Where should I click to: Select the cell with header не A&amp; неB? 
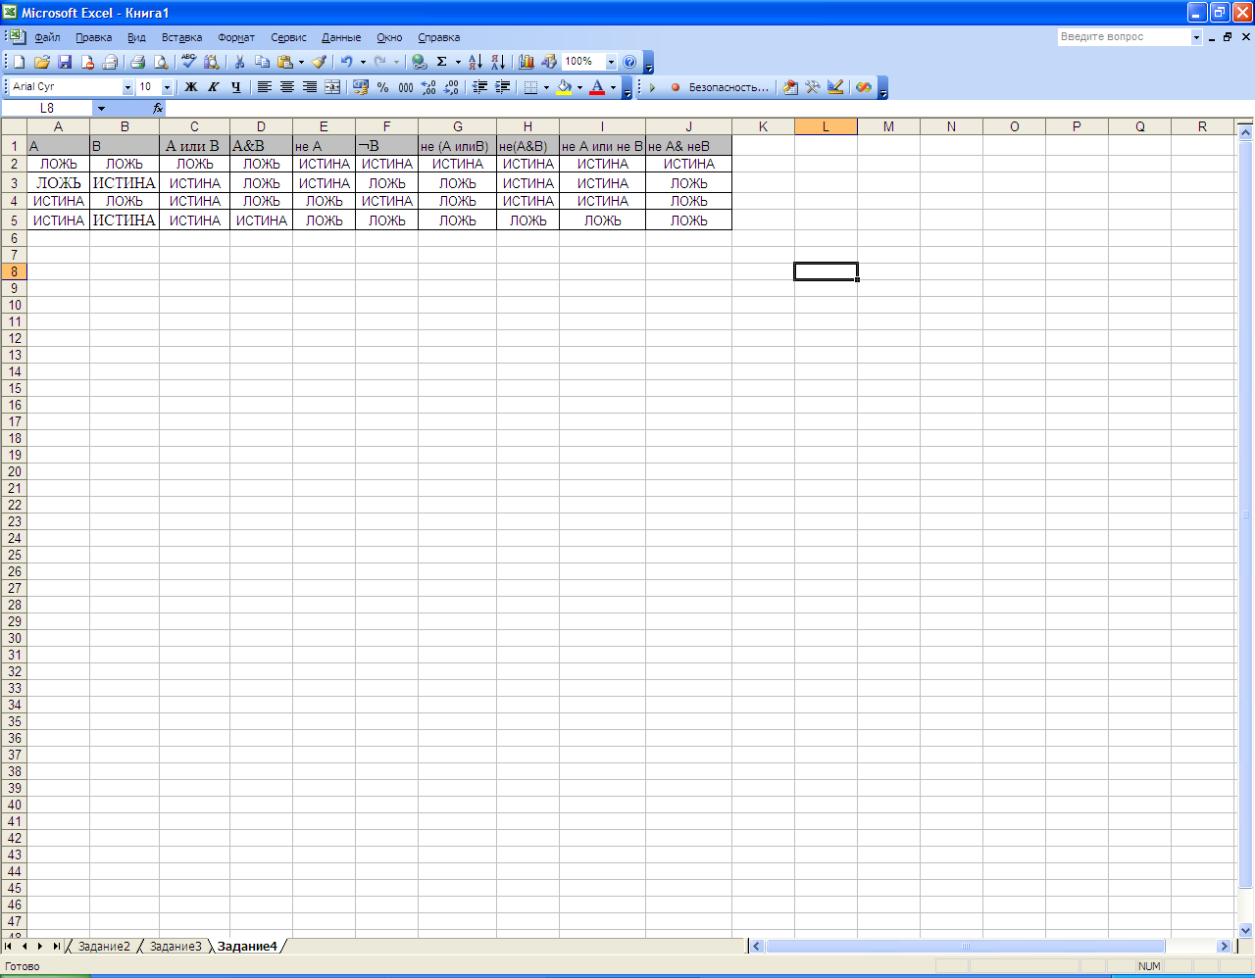pos(688,146)
